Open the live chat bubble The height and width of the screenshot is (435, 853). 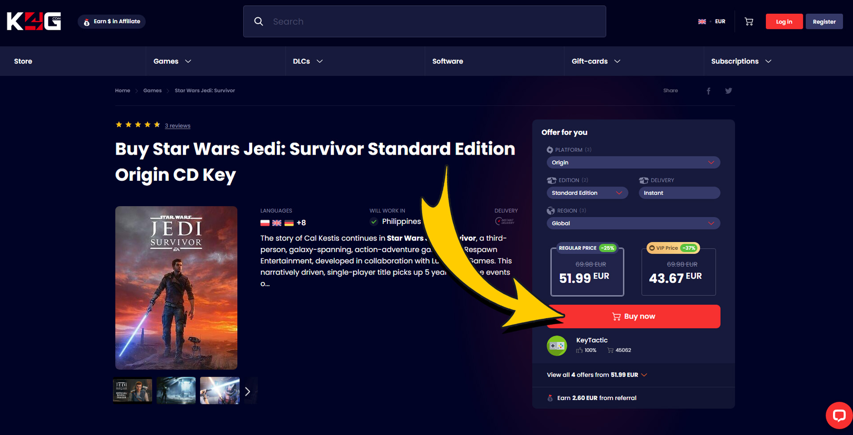pyautogui.click(x=838, y=415)
